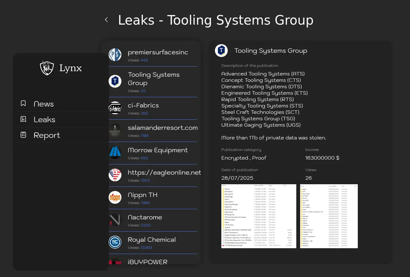Viewport: 410px width, 277px height.
Task: Click the premiersurfacesinc PS logo
Action: pyautogui.click(x=115, y=55)
